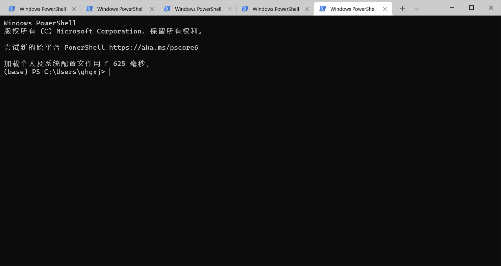Close the first Windows PowerShell tab
Screen dimensions: 501x266
pyautogui.click(x=74, y=9)
